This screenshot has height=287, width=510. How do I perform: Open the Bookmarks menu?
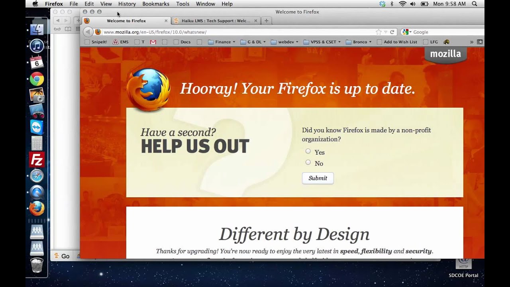tap(156, 4)
